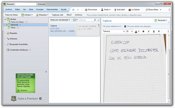175x108 pixels.
Task: Select the Personal notebook
Action: pyautogui.click(x=26, y=25)
